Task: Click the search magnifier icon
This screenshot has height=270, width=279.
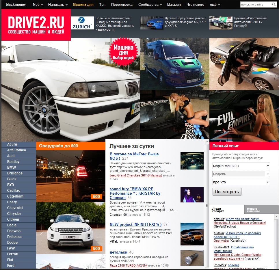Action: point(274,4)
